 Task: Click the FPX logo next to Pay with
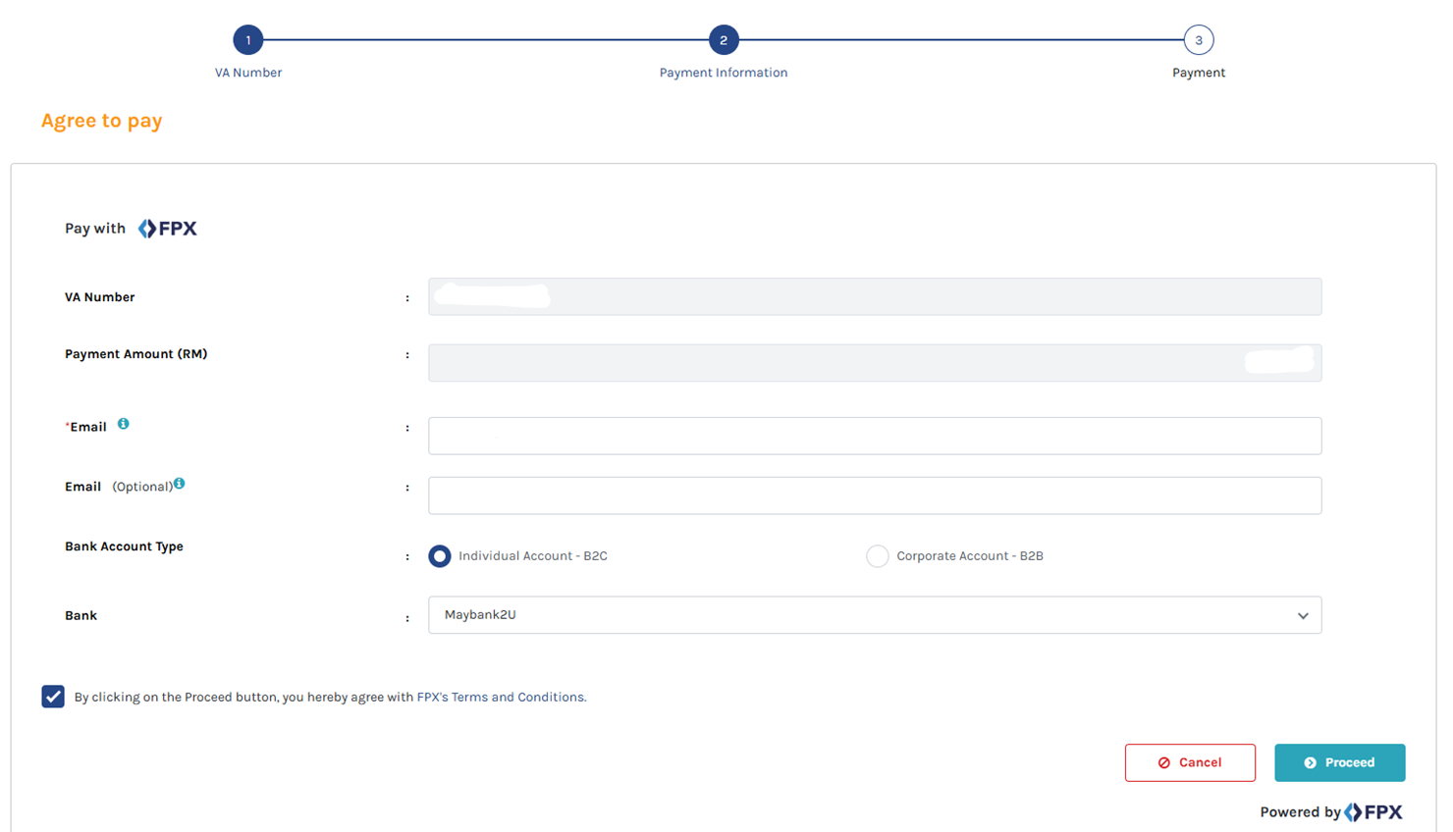(167, 229)
